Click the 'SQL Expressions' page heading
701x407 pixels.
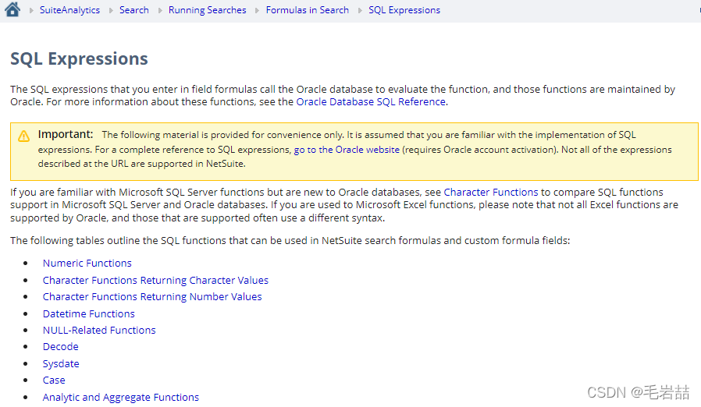[x=79, y=58]
